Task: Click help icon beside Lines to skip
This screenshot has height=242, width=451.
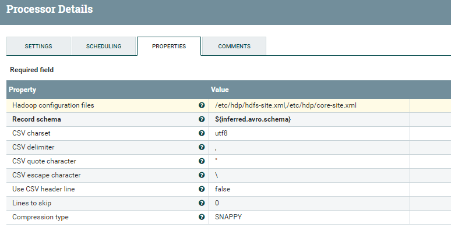Action: pyautogui.click(x=202, y=203)
